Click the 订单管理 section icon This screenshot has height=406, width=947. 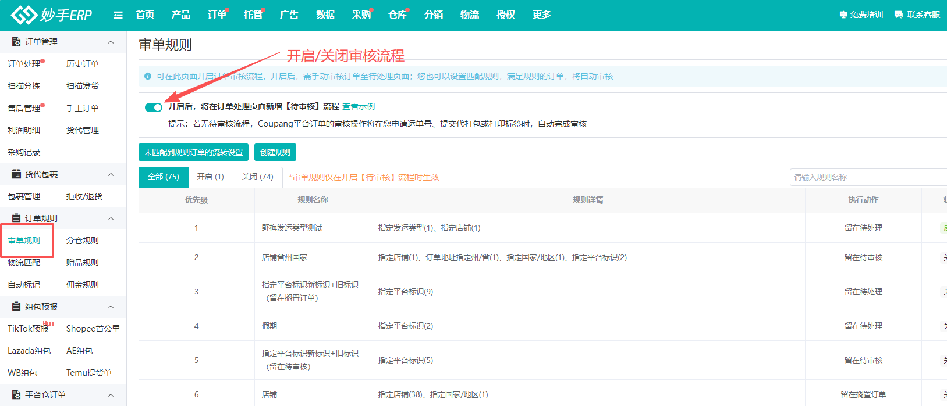[16, 42]
